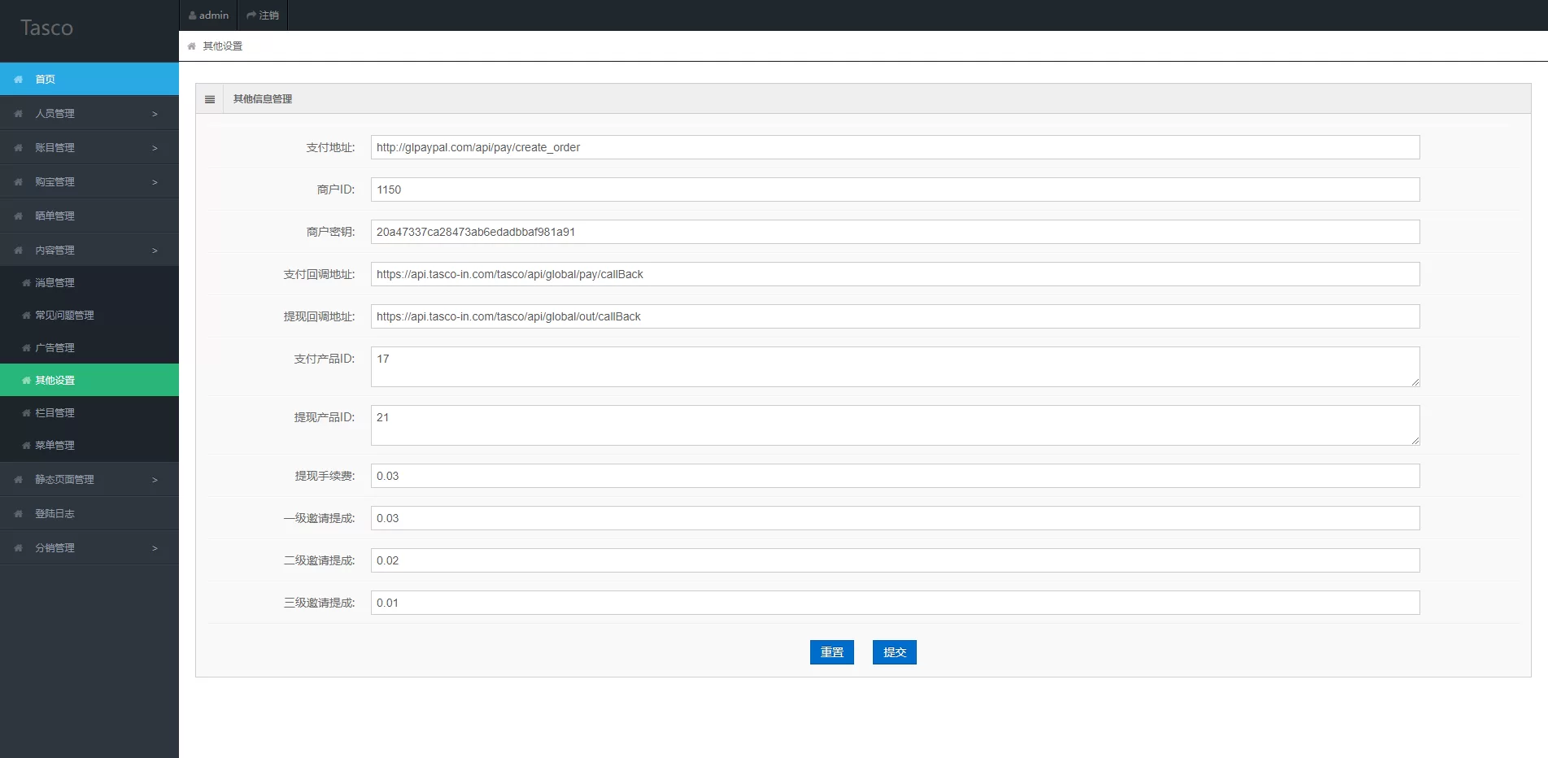The width and height of the screenshot is (1548, 758).
Task: Click the icon beside 登陆日志
Action: (19, 514)
